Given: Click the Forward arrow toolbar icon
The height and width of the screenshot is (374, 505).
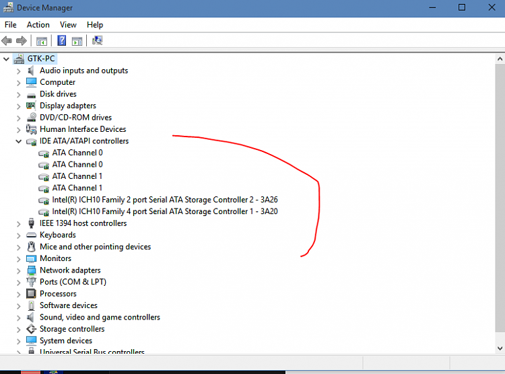Looking at the screenshot, I should (22, 41).
